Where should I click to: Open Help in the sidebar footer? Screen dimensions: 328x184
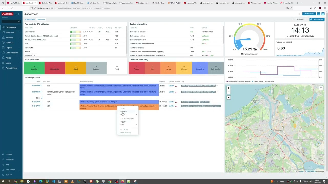(8, 165)
